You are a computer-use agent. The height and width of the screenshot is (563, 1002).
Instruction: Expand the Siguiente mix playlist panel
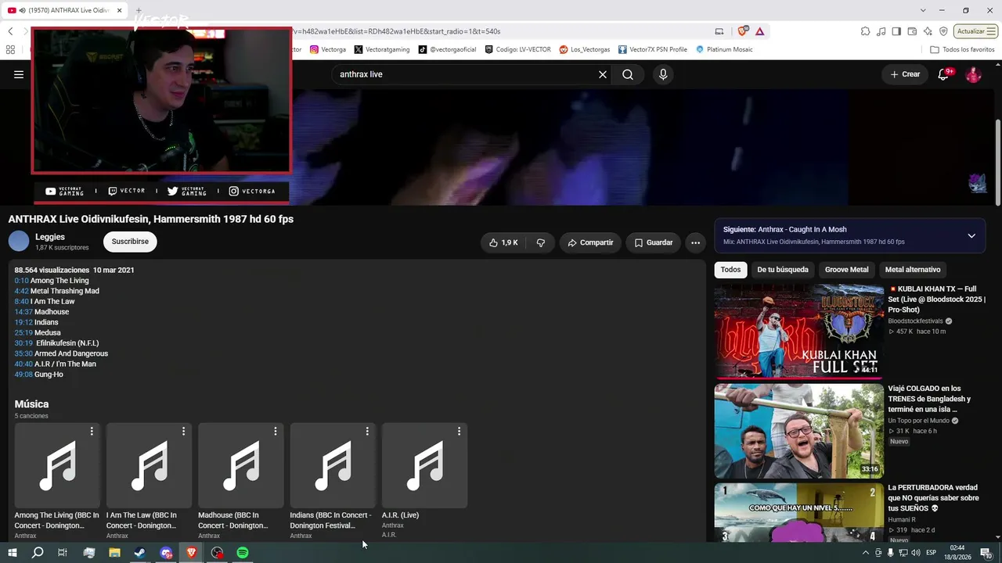tap(971, 235)
